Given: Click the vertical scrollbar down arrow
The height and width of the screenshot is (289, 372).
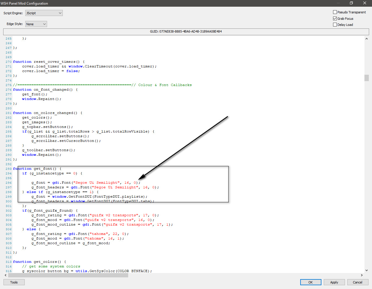Looking at the screenshot, I should [366, 270].
